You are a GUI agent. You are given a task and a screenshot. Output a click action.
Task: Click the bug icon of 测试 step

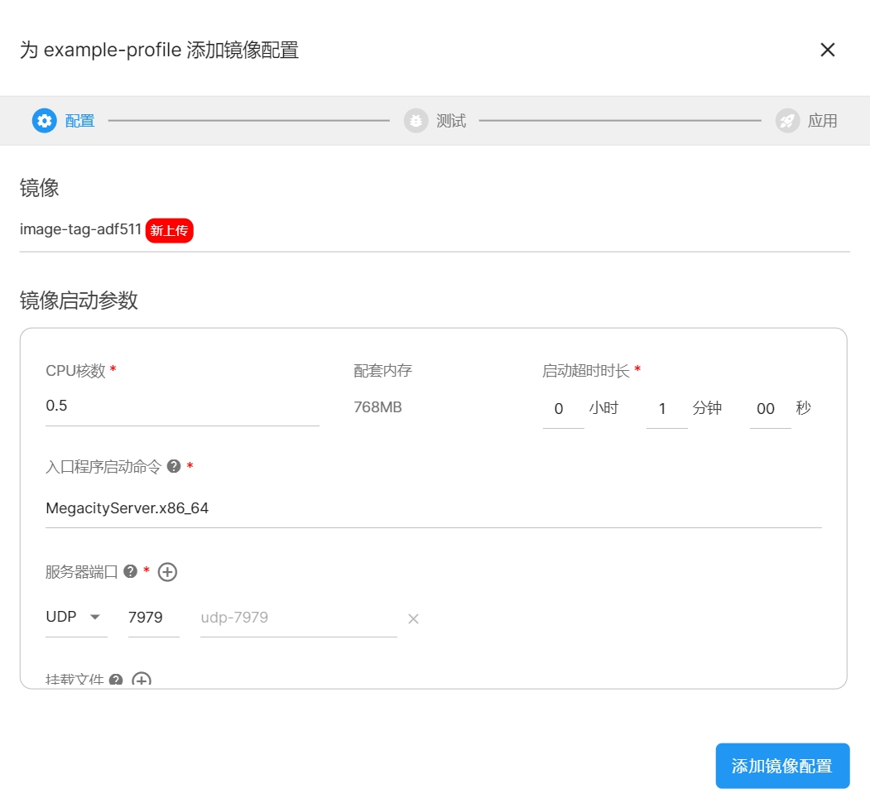(x=416, y=121)
